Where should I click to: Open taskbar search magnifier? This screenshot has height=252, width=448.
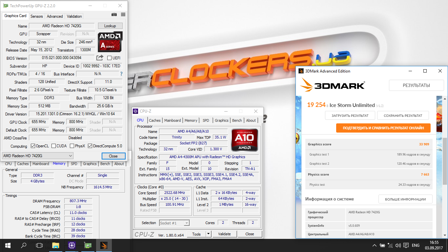pyautogui.click(x=24, y=245)
